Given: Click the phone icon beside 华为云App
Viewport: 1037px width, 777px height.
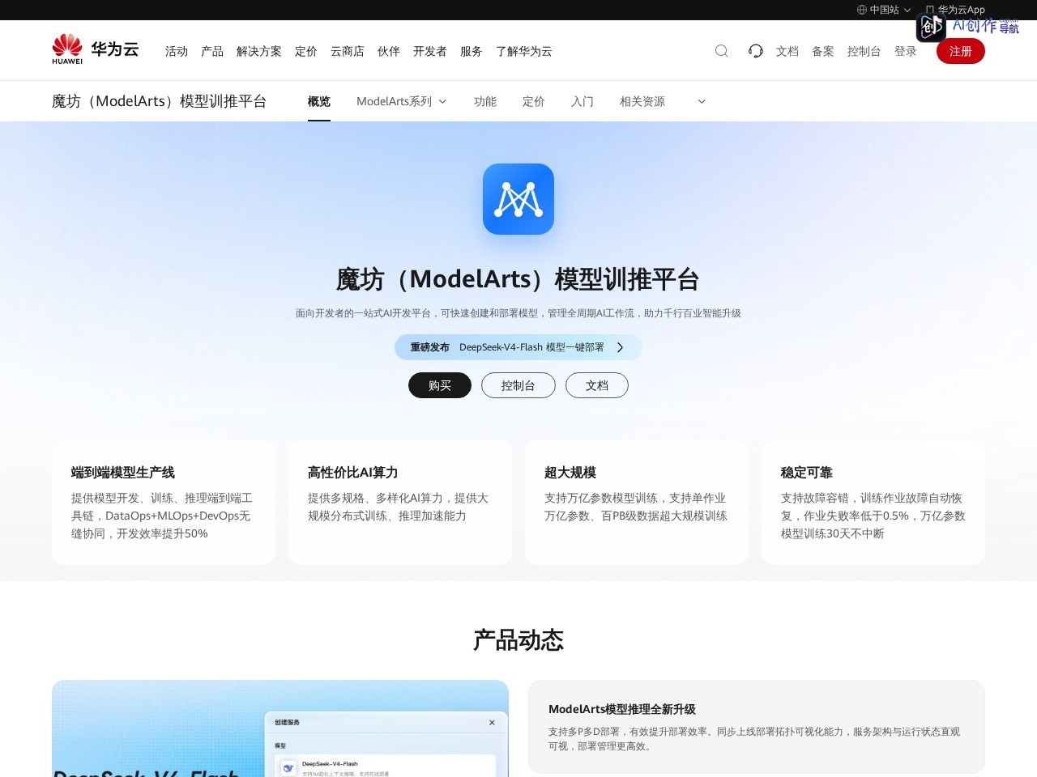Looking at the screenshot, I should [930, 10].
